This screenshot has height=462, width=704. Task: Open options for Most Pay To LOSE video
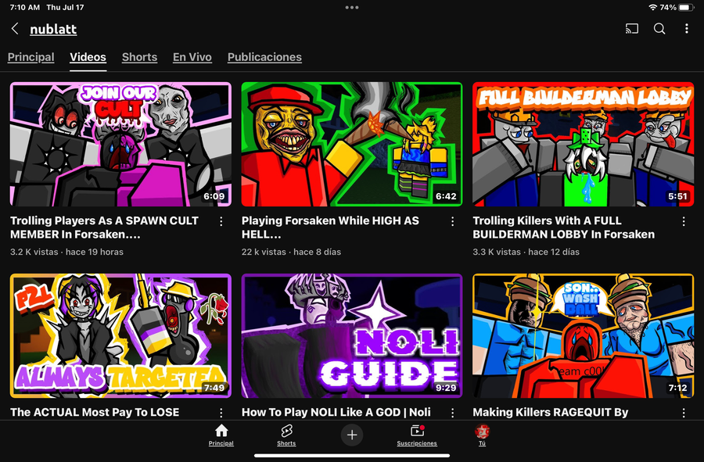(221, 413)
